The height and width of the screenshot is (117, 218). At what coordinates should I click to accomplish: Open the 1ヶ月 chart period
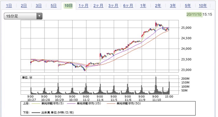point(83,6)
